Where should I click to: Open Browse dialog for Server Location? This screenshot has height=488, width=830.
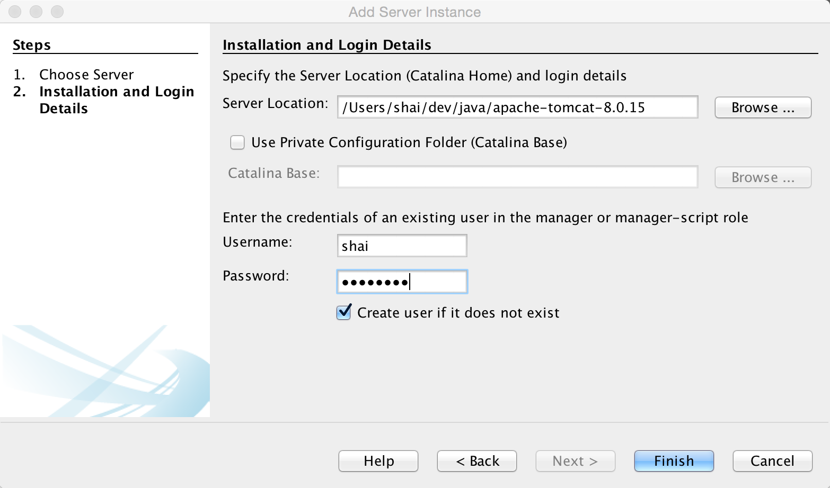[762, 107]
